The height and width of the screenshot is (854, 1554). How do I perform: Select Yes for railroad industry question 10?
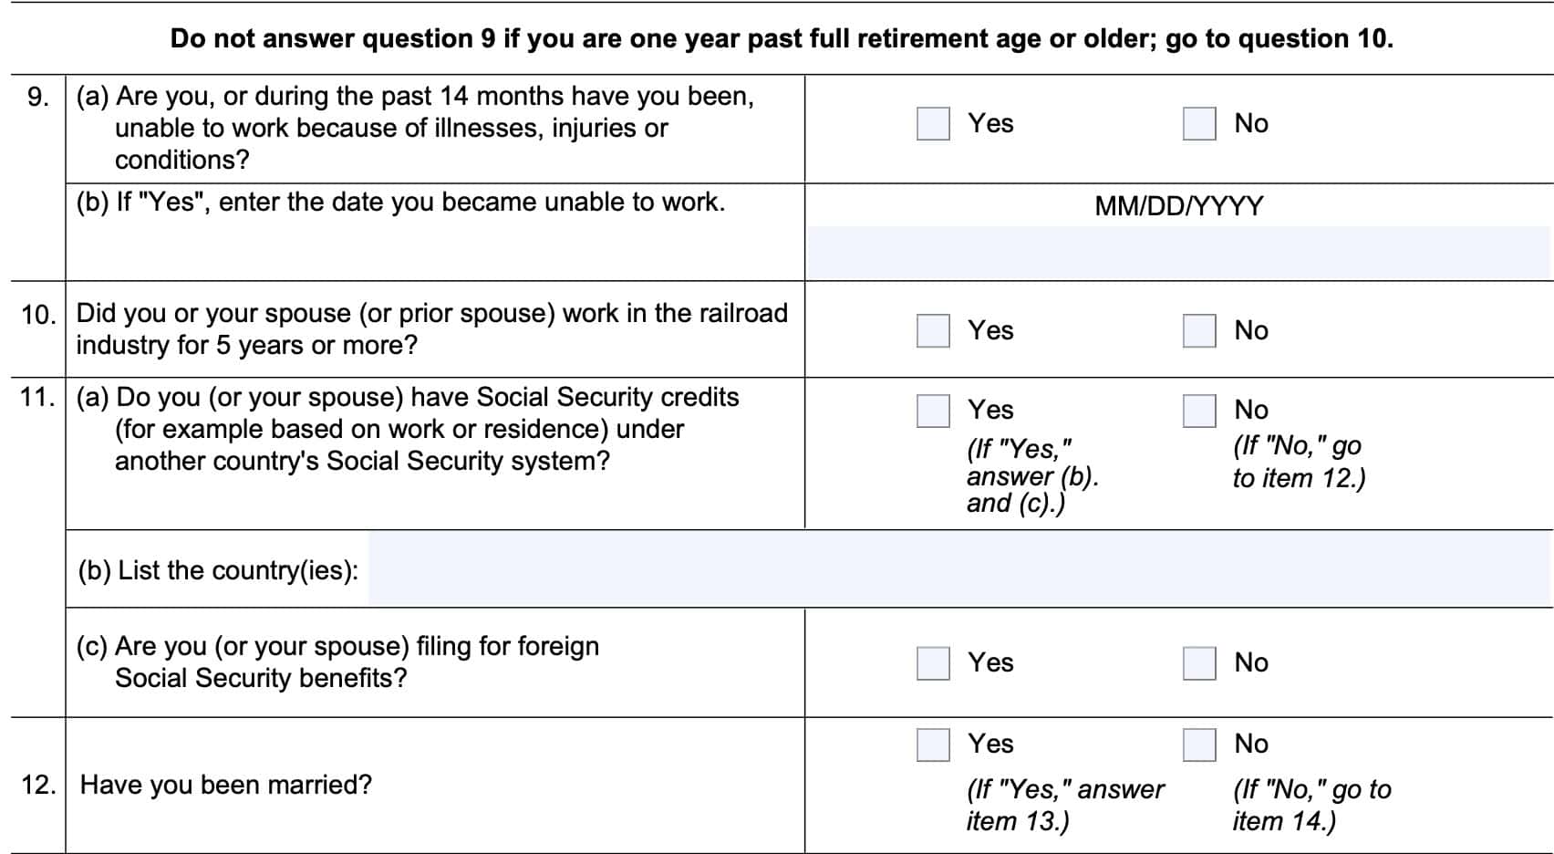tap(933, 330)
